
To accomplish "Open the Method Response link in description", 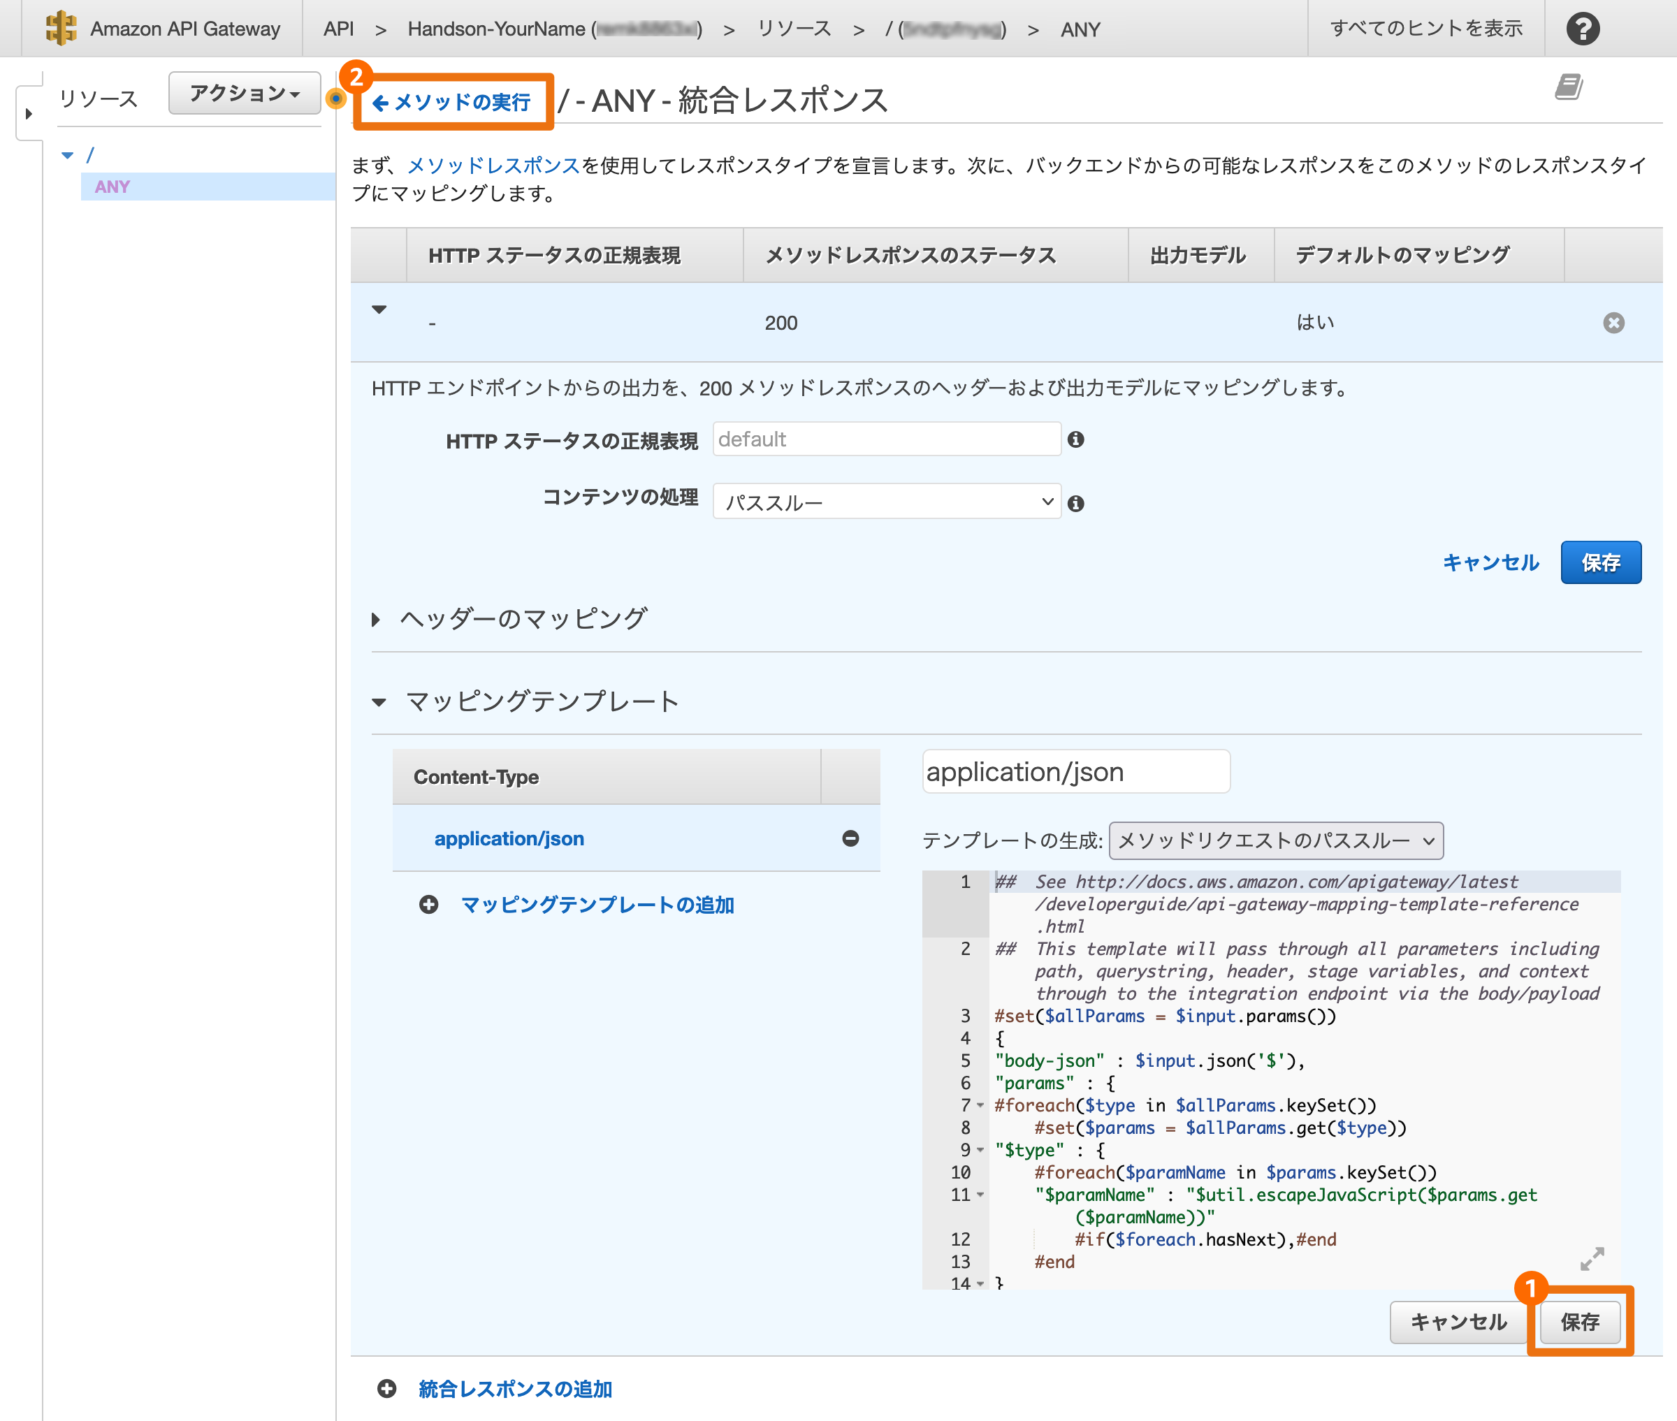I will pyautogui.click(x=494, y=166).
